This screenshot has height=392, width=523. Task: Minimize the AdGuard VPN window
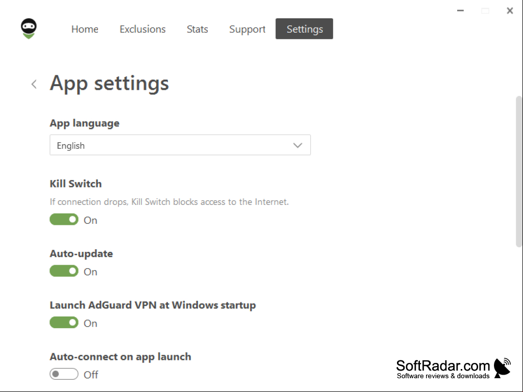pyautogui.click(x=460, y=11)
